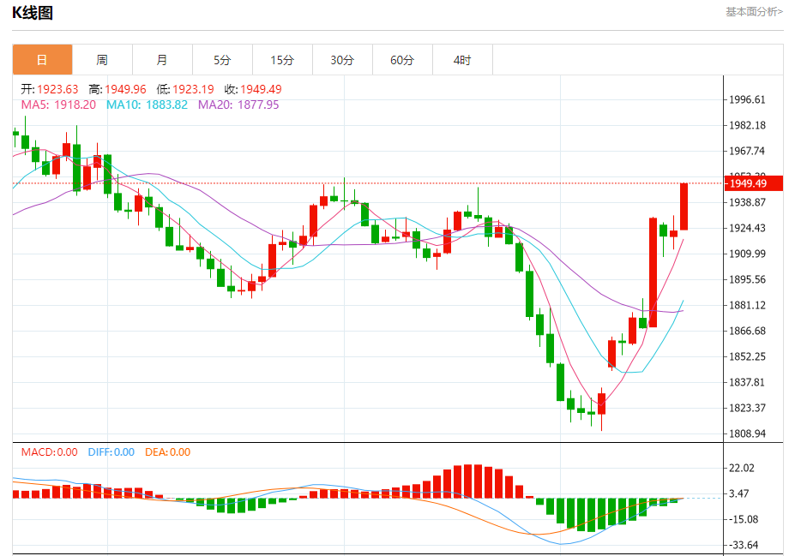Click the DEA:0.00 indicator label
The image size is (789, 556).
pyautogui.click(x=167, y=452)
